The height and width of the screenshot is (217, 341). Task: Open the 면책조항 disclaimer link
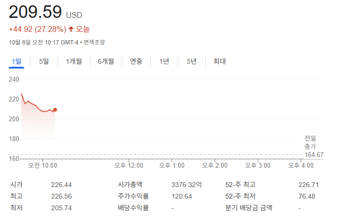click(x=94, y=43)
